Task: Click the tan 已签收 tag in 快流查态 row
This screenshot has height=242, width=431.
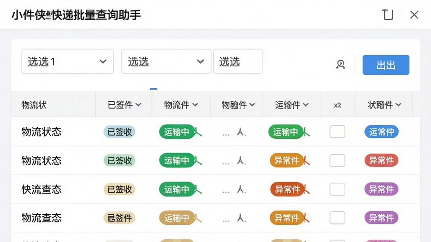Action: click(x=119, y=189)
